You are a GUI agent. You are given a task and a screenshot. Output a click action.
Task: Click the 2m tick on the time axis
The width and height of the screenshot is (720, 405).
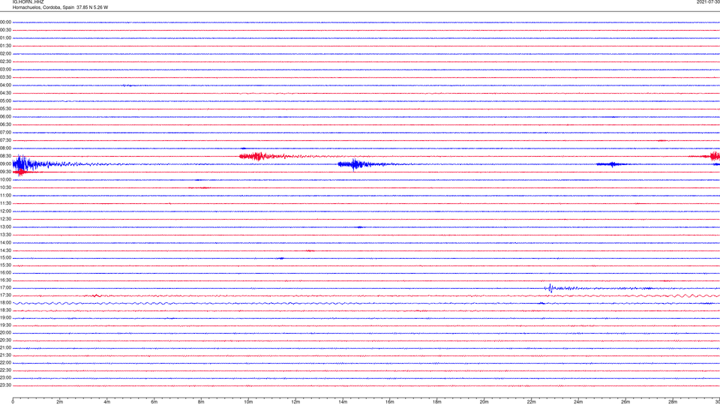tap(60, 402)
